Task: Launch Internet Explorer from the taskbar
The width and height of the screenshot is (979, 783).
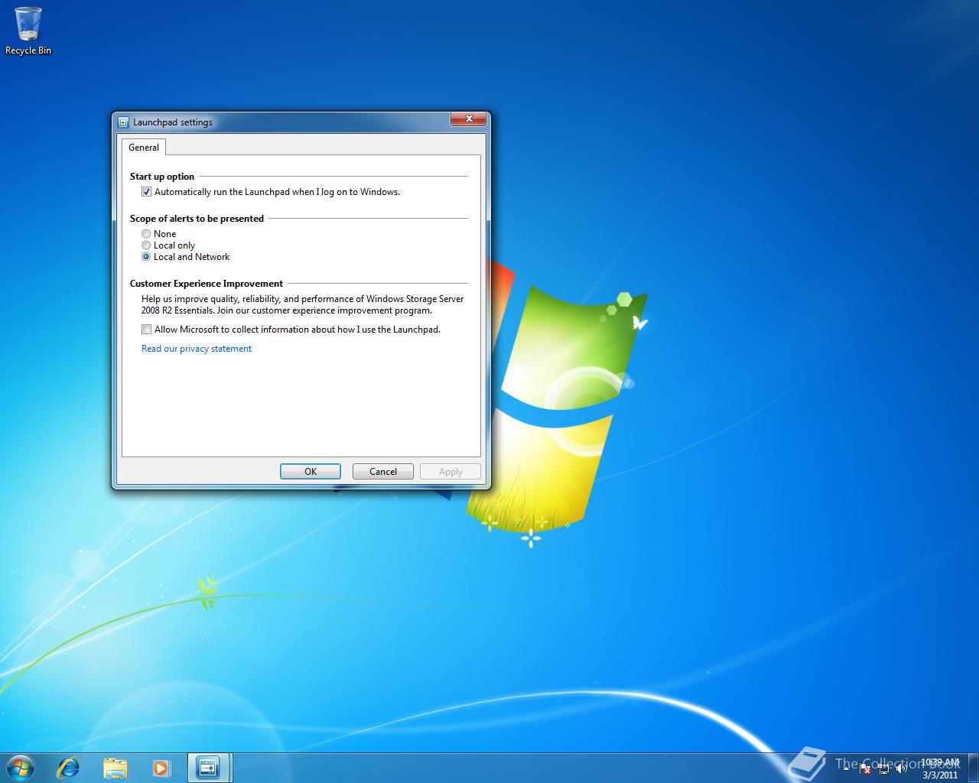Action: click(69, 768)
